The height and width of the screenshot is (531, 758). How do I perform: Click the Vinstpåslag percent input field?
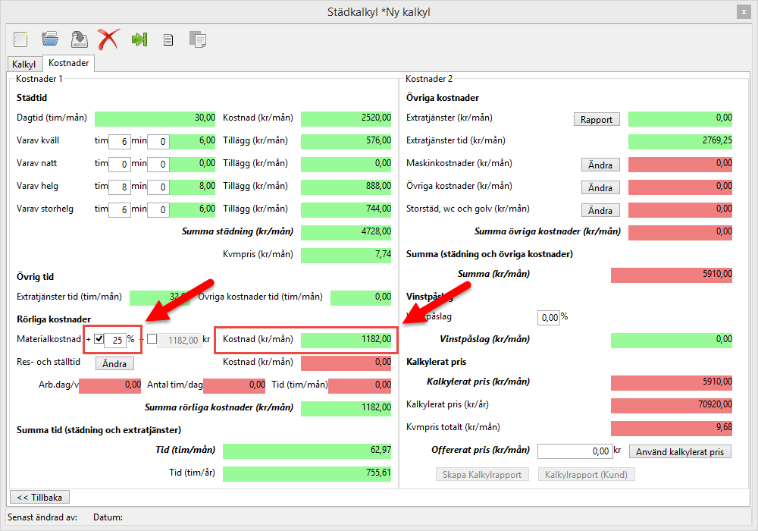click(x=548, y=316)
